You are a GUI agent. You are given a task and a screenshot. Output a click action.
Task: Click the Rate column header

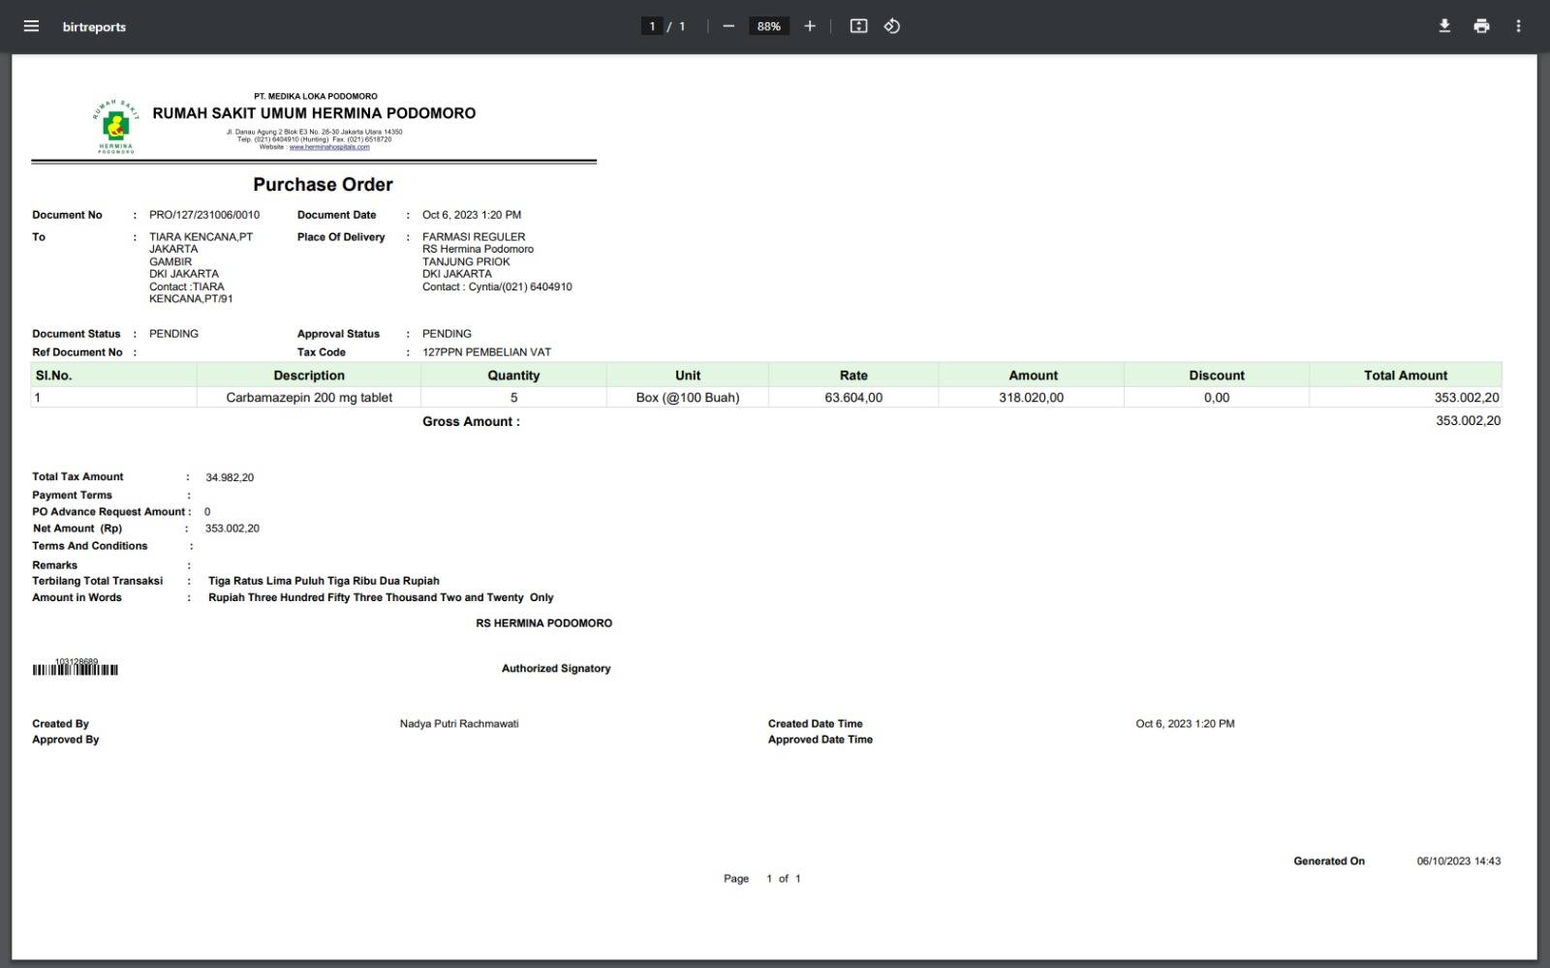pyautogui.click(x=853, y=376)
